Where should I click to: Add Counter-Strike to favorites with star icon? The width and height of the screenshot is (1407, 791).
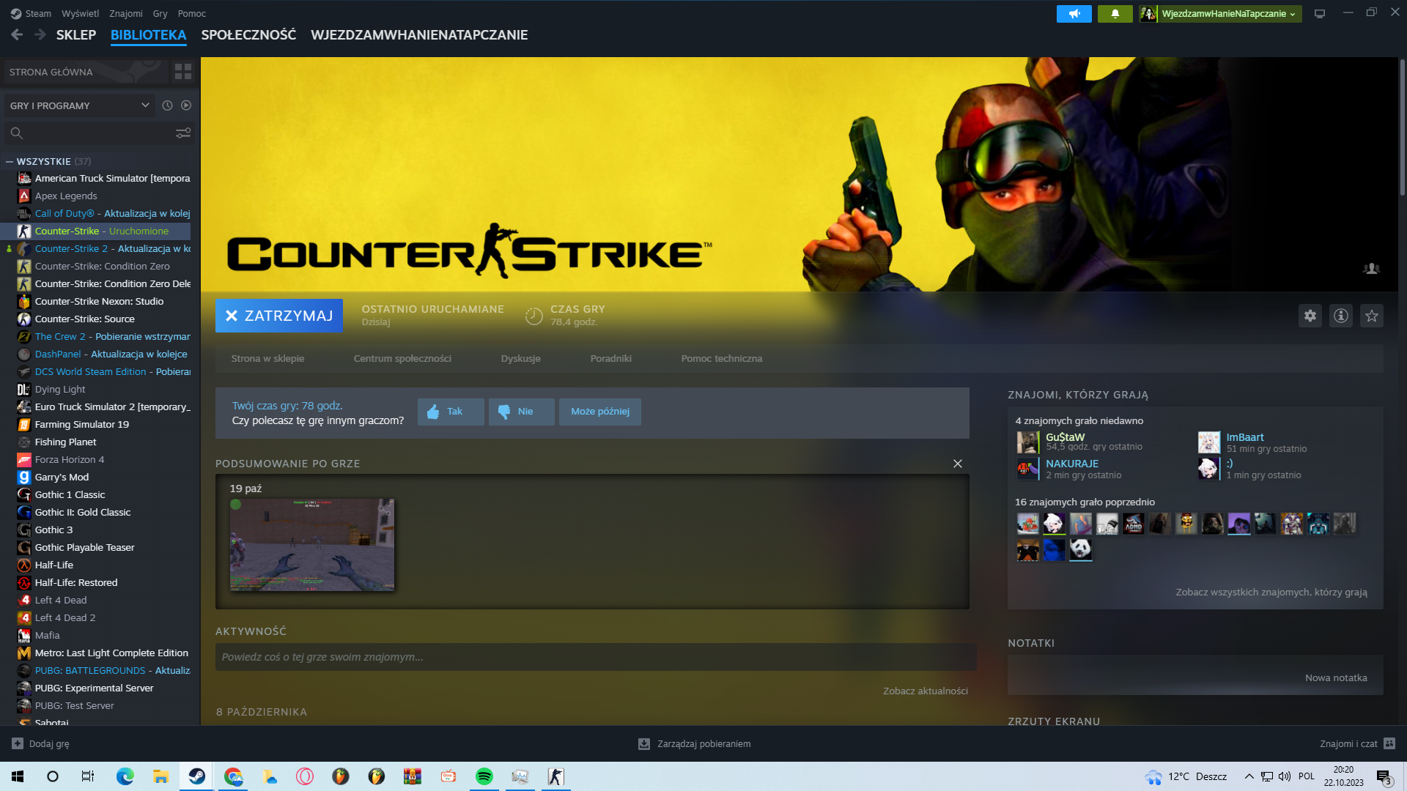[x=1372, y=316]
